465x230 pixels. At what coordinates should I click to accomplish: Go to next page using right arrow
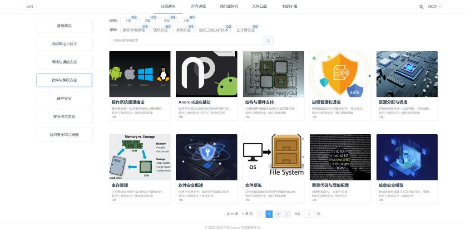(x=287, y=214)
